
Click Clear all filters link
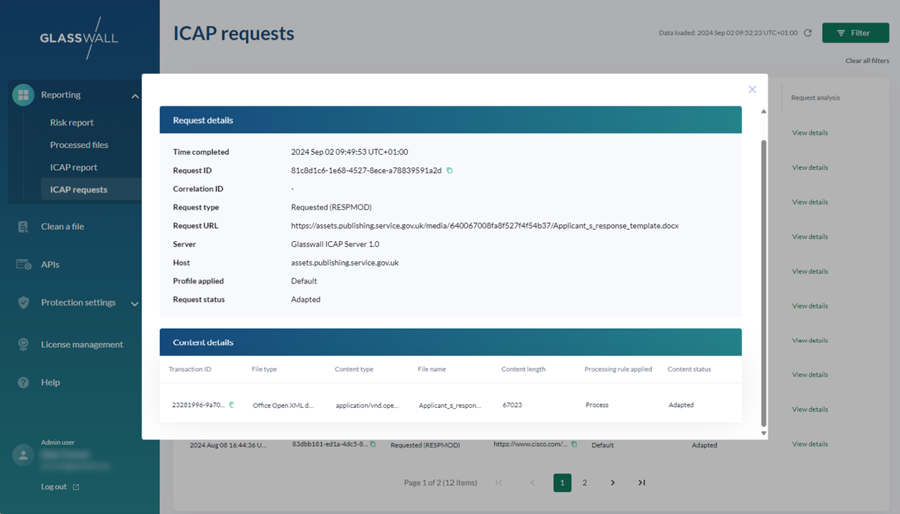tap(867, 60)
